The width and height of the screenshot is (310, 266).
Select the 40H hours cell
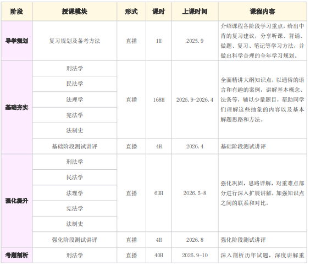pyautogui.click(x=159, y=255)
